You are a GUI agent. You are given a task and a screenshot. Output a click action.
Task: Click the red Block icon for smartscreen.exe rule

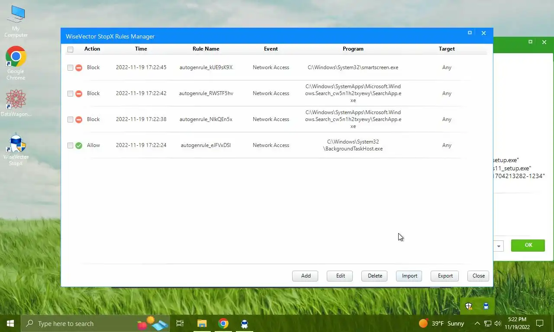pyautogui.click(x=79, y=67)
